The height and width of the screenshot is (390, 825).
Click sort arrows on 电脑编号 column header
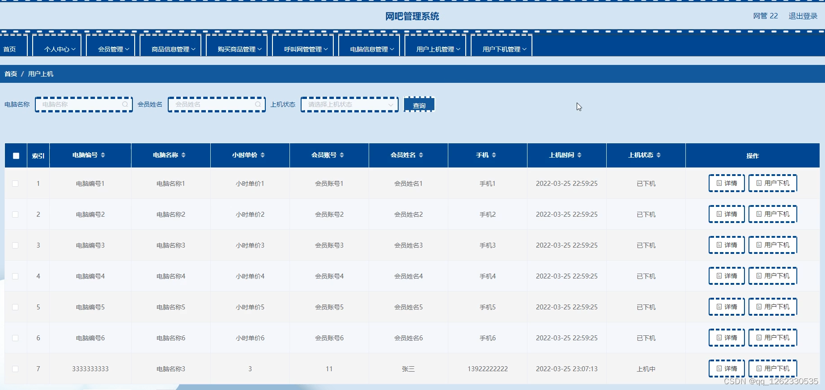103,155
